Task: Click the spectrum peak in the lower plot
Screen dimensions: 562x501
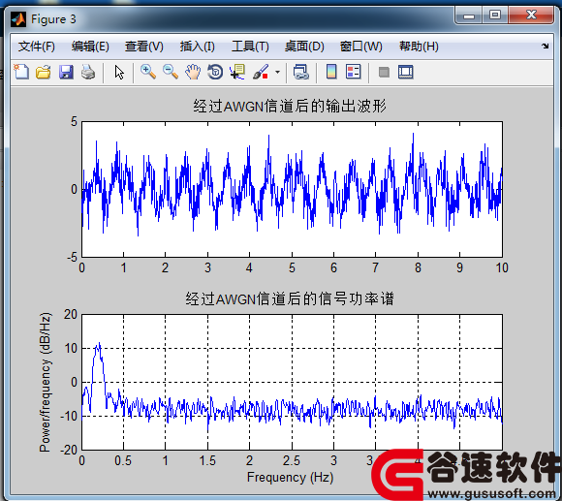Action: [x=99, y=345]
